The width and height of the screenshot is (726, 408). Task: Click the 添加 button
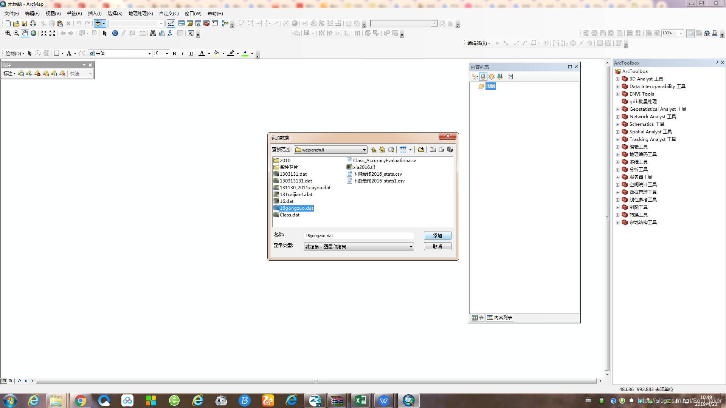(x=437, y=236)
